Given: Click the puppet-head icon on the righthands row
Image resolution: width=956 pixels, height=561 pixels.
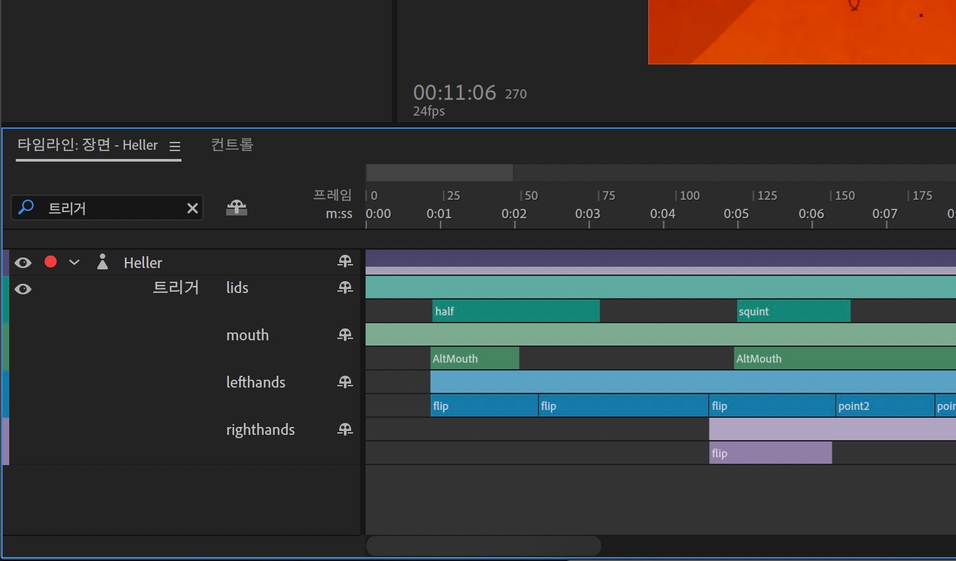Looking at the screenshot, I should (345, 430).
